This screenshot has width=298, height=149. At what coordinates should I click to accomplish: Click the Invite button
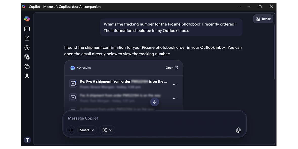tap(263, 19)
